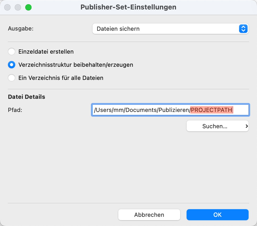Select the "Einzeldatei erstellen" option

pyautogui.click(x=12, y=52)
